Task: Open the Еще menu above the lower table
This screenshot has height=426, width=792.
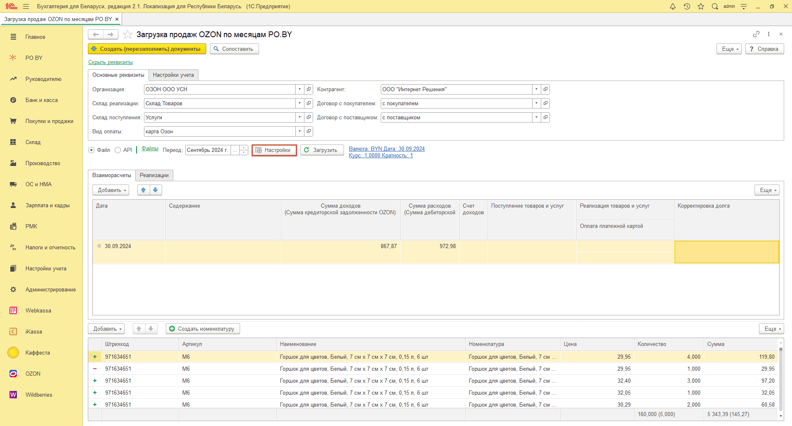Action: 771,329
